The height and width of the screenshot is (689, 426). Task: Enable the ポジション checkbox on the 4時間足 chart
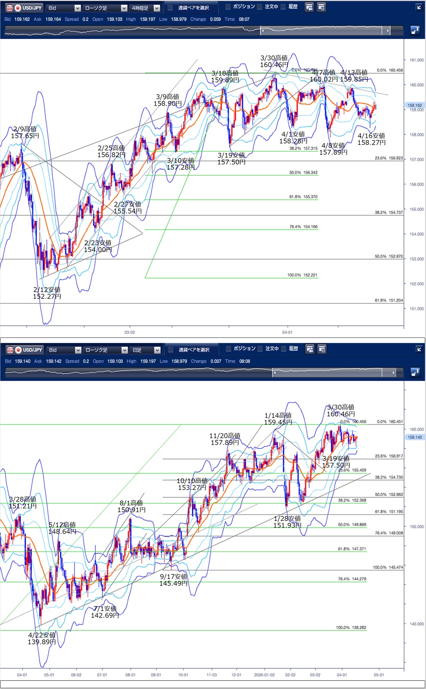[x=228, y=7]
